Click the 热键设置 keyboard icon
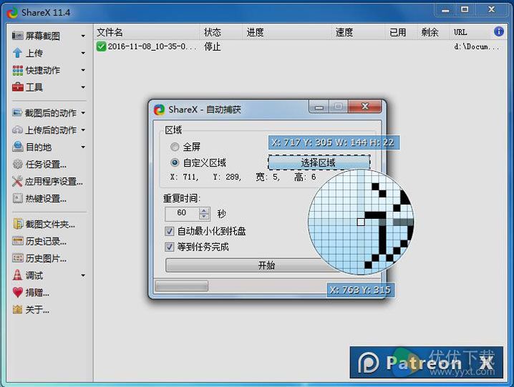 pos(17,198)
